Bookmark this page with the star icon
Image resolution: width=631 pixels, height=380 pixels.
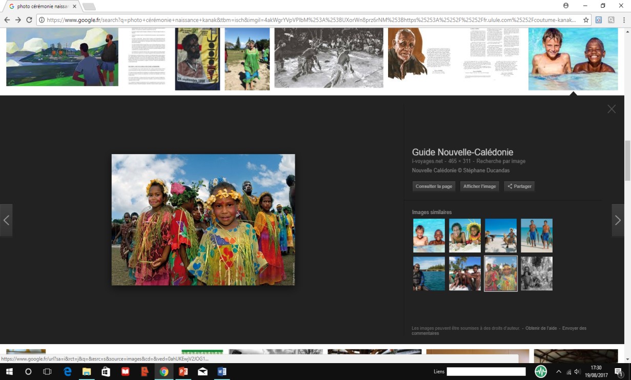coord(586,20)
